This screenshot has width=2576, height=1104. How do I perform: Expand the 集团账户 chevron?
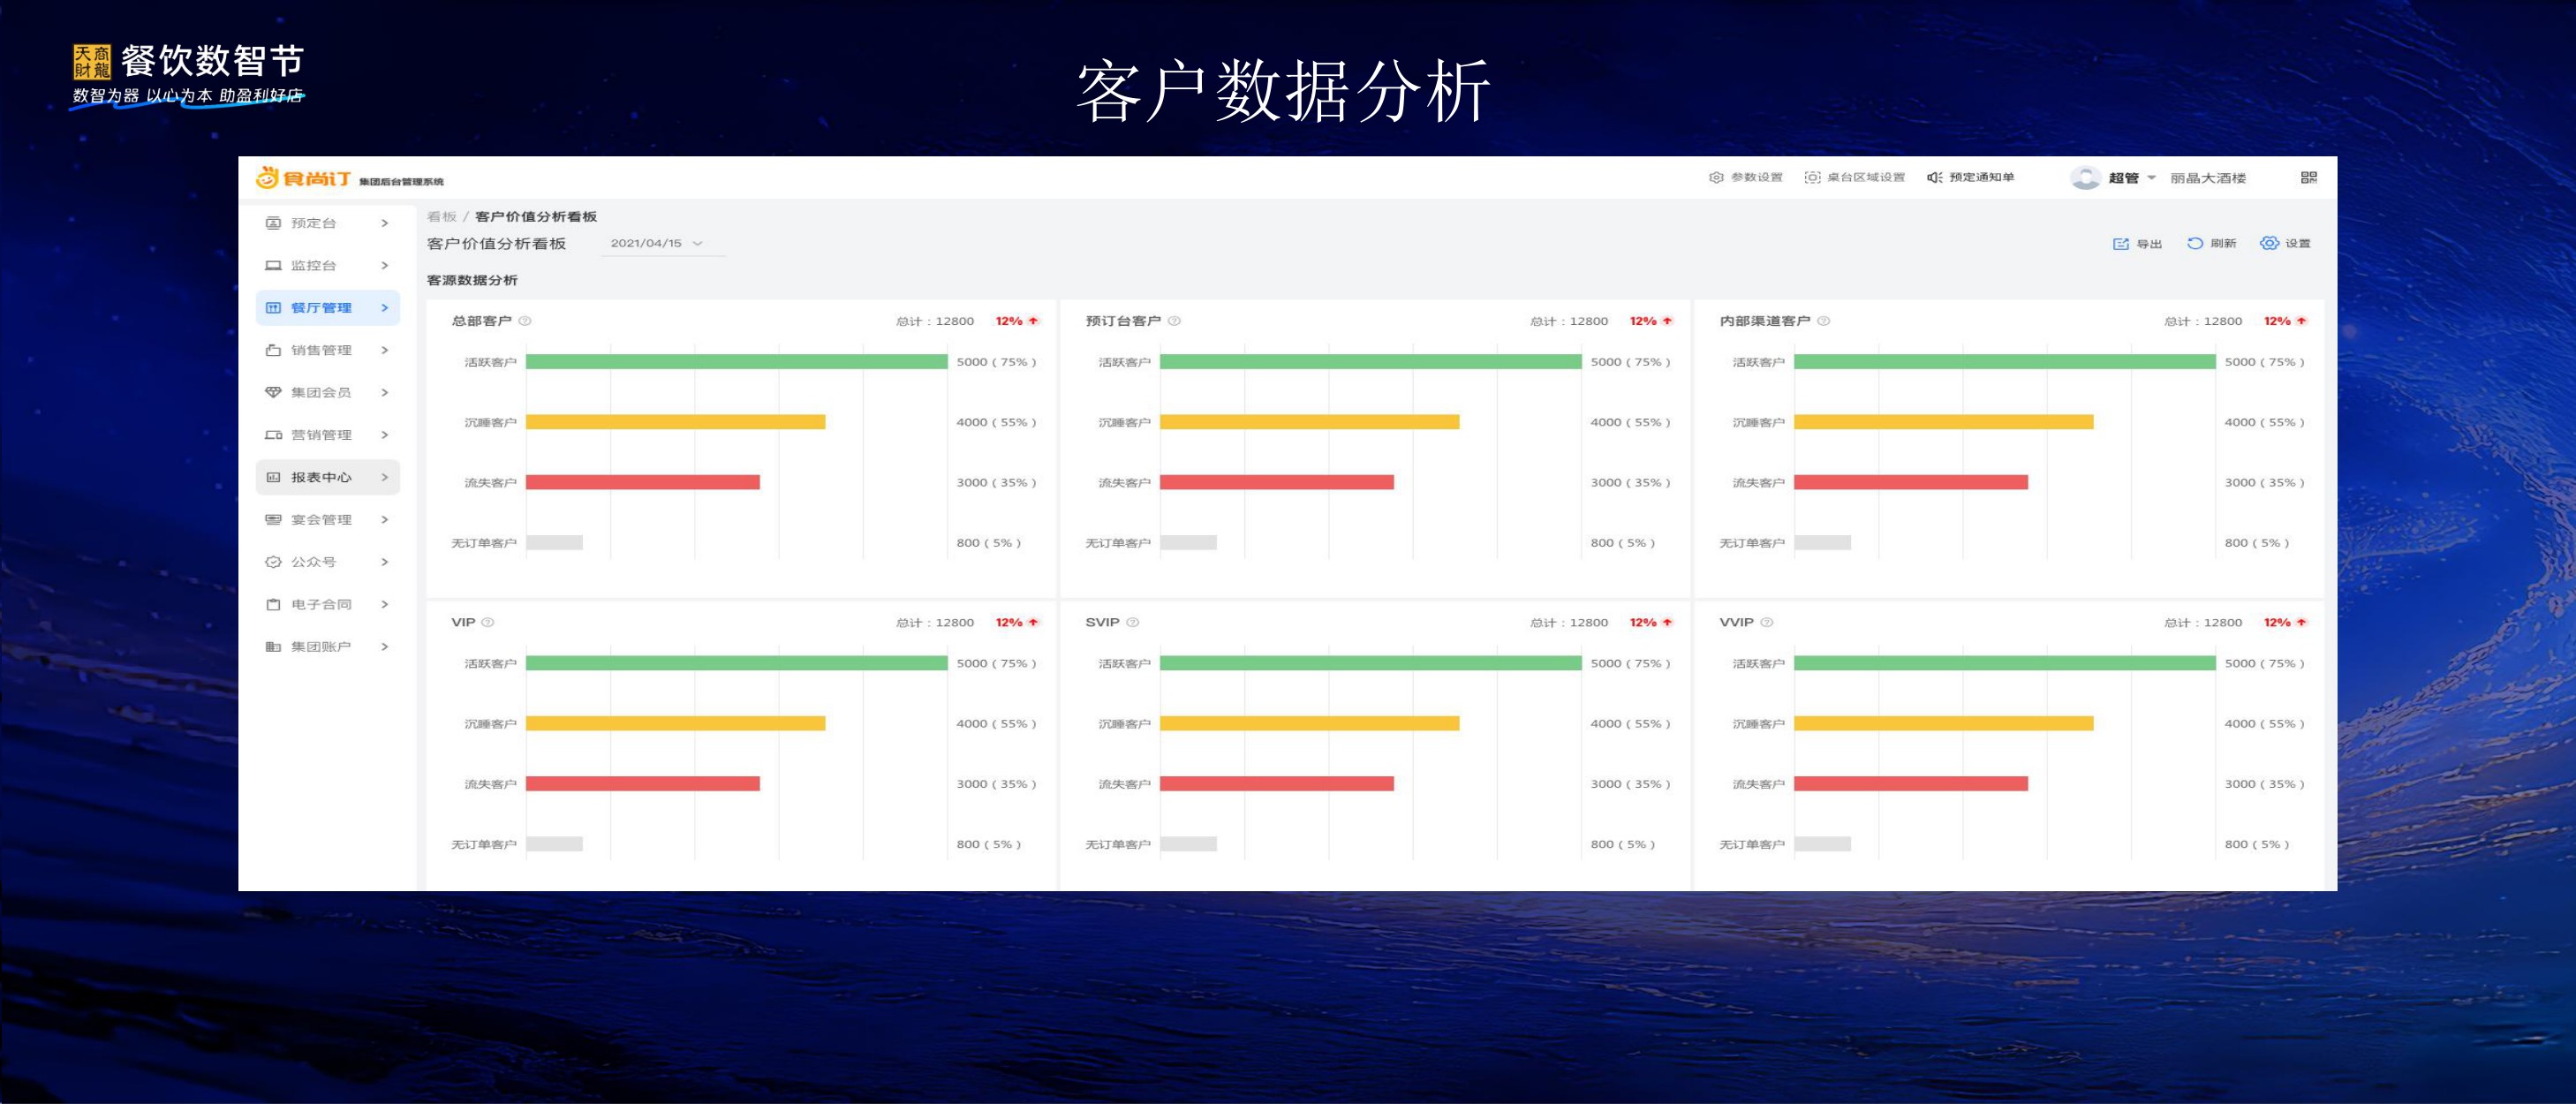pos(385,646)
